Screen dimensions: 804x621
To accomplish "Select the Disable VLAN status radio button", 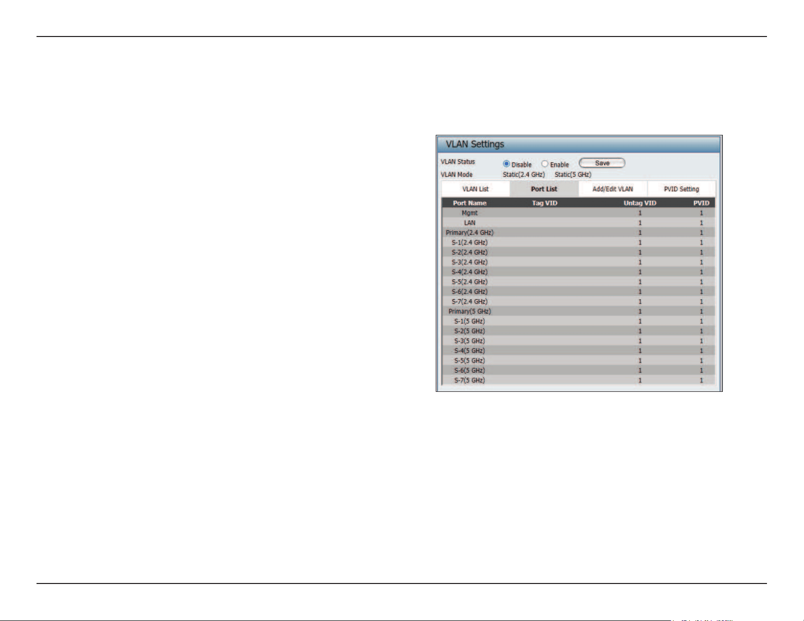I will click(506, 164).
